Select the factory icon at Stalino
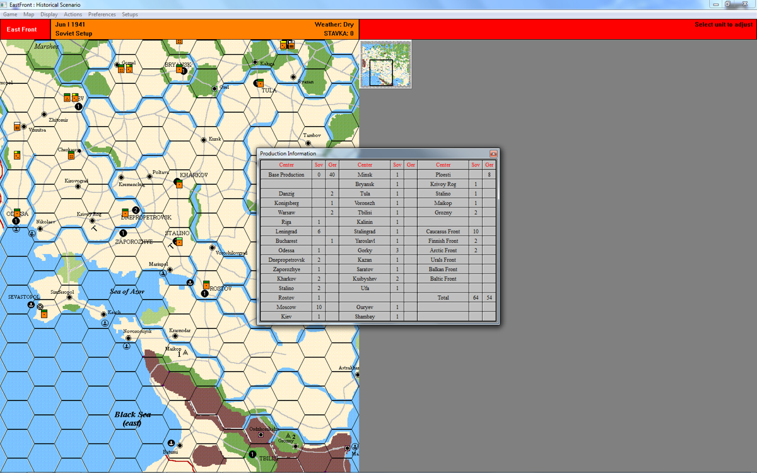Image resolution: width=757 pixels, height=473 pixels. coord(179,242)
